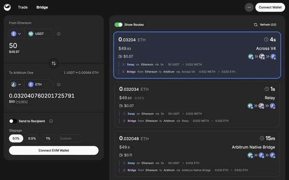Click the Refresh countdown label
This screenshot has width=289, height=180.
pyautogui.click(x=268, y=25)
